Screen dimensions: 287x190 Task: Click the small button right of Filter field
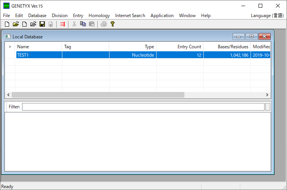click(x=268, y=107)
